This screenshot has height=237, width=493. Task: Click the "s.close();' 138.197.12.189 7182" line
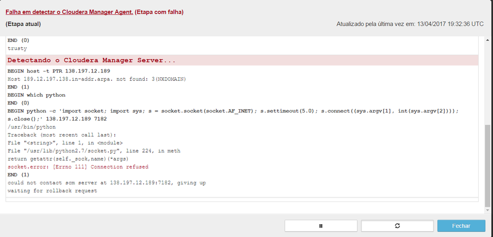57,119
